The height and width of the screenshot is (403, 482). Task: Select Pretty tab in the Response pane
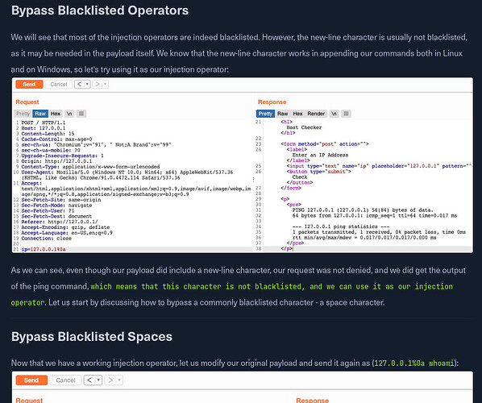[265, 114]
